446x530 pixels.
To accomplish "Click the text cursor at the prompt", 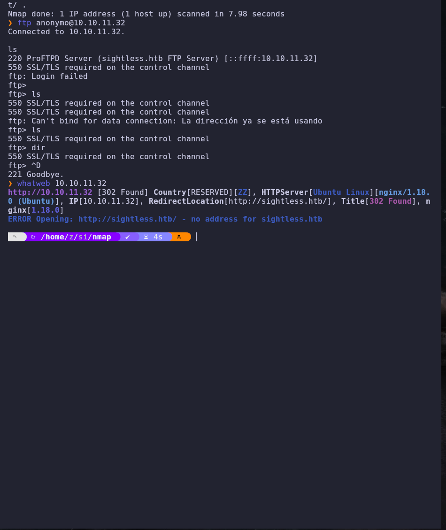I will tap(196, 237).
